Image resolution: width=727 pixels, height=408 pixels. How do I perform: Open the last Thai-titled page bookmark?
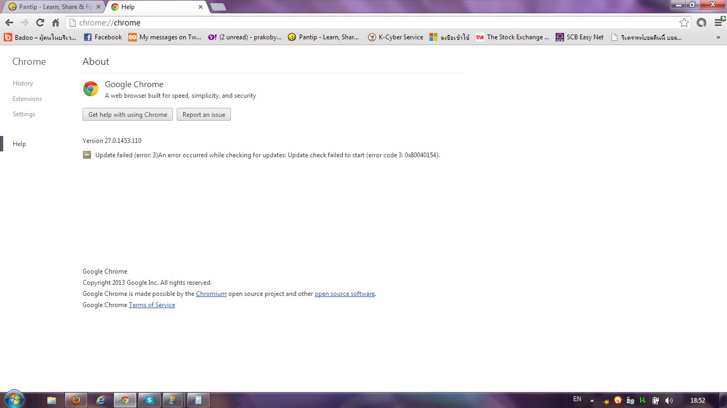pos(647,37)
